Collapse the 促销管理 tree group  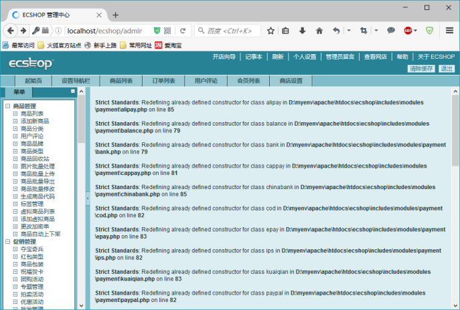coord(8,241)
